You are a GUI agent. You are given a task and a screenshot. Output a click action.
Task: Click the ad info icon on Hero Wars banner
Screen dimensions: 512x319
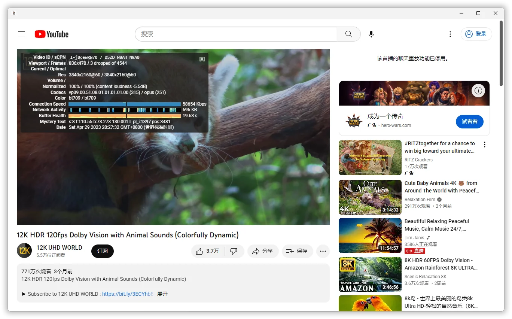478,90
